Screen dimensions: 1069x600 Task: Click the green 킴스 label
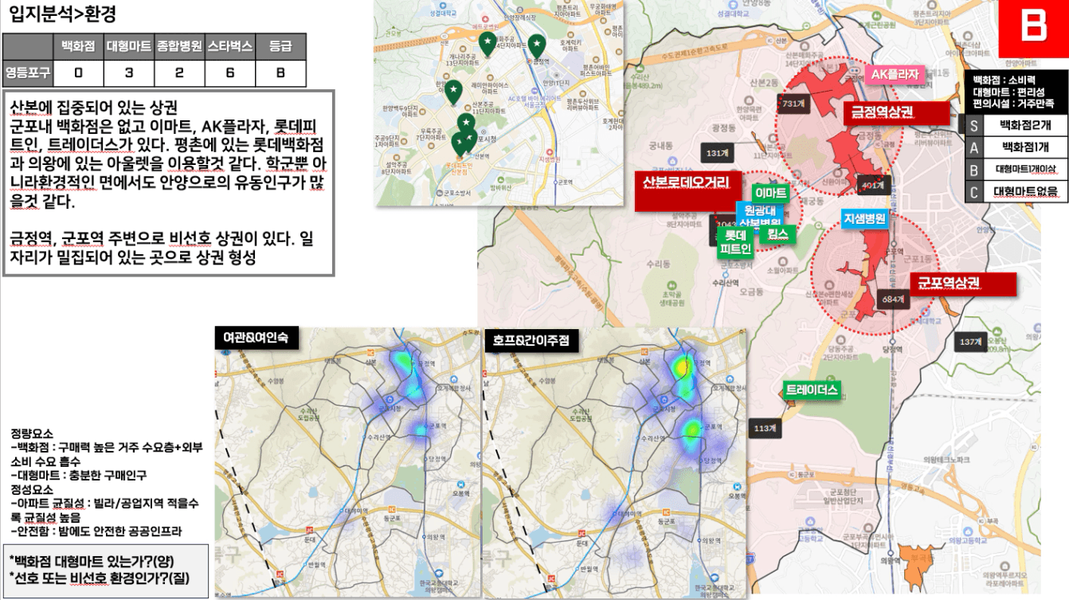tap(777, 234)
